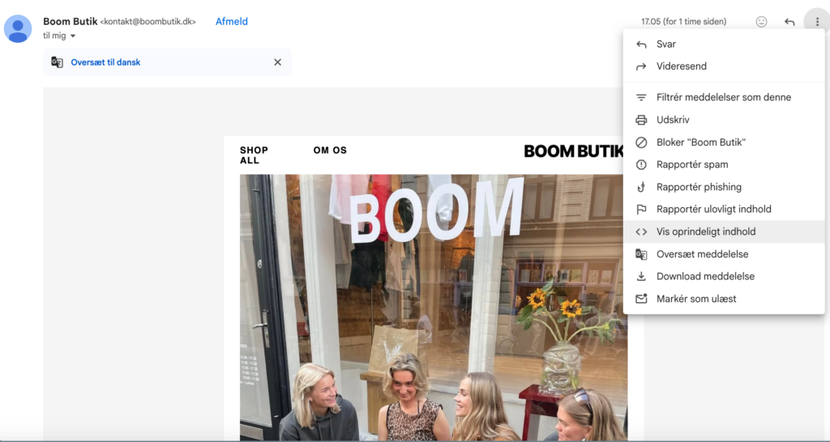The width and height of the screenshot is (830, 442).
Task: Click the Afmeld unsubscribe link
Action: coord(231,22)
